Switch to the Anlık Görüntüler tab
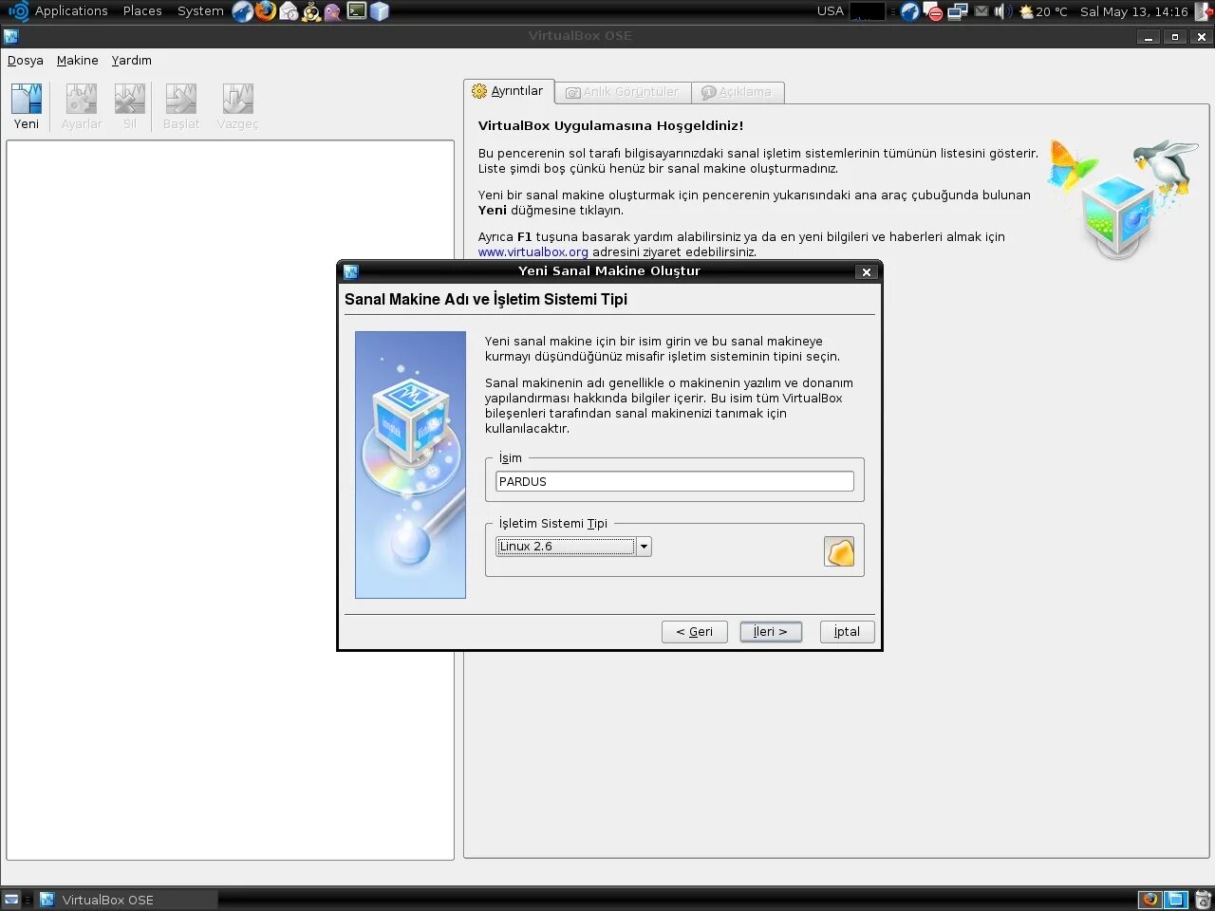 pyautogui.click(x=623, y=92)
